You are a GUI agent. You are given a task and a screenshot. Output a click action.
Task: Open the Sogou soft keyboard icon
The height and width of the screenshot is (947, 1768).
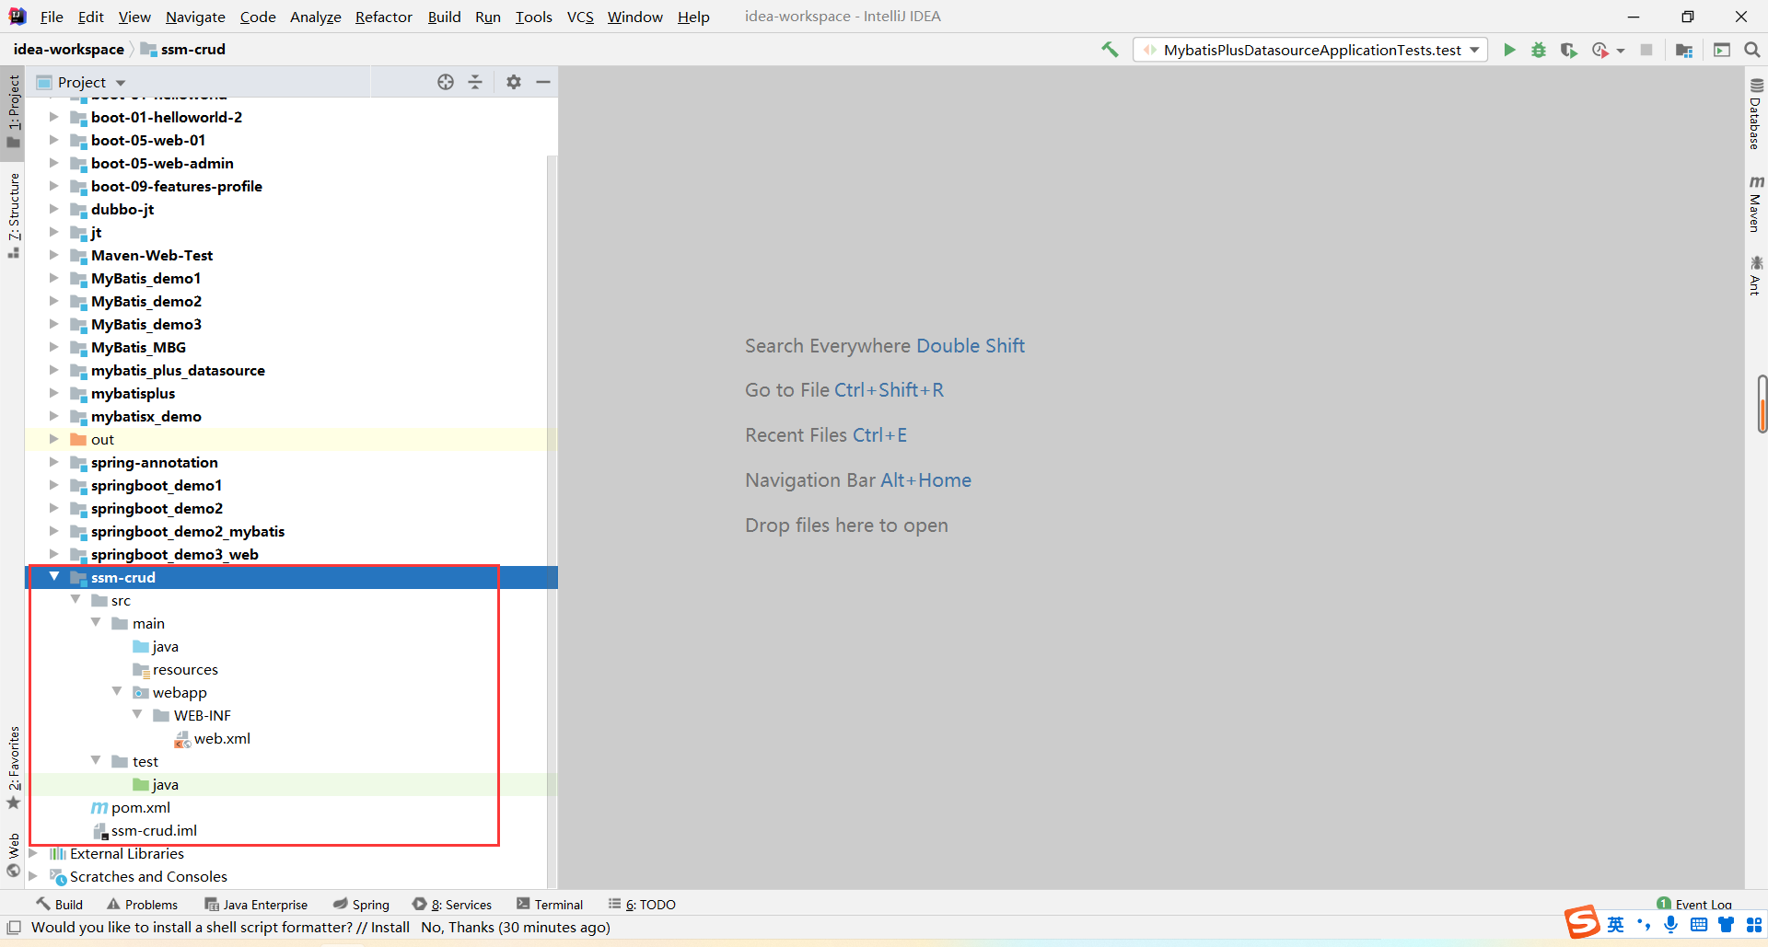pos(1699,924)
